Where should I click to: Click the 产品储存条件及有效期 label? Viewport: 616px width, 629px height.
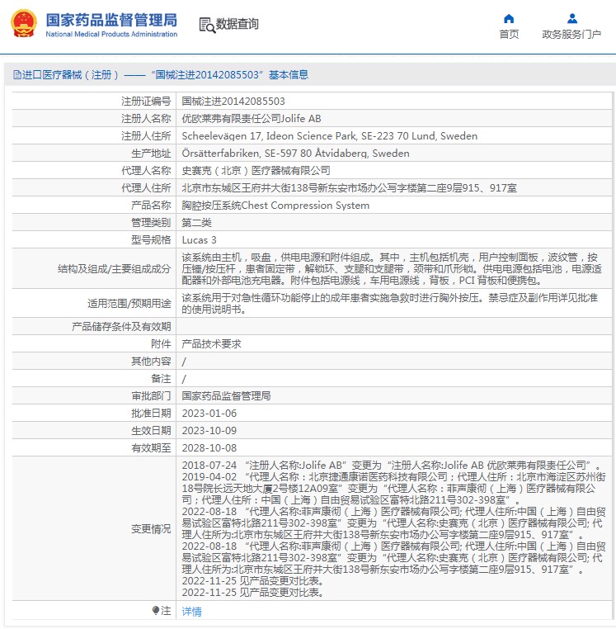coord(121,327)
